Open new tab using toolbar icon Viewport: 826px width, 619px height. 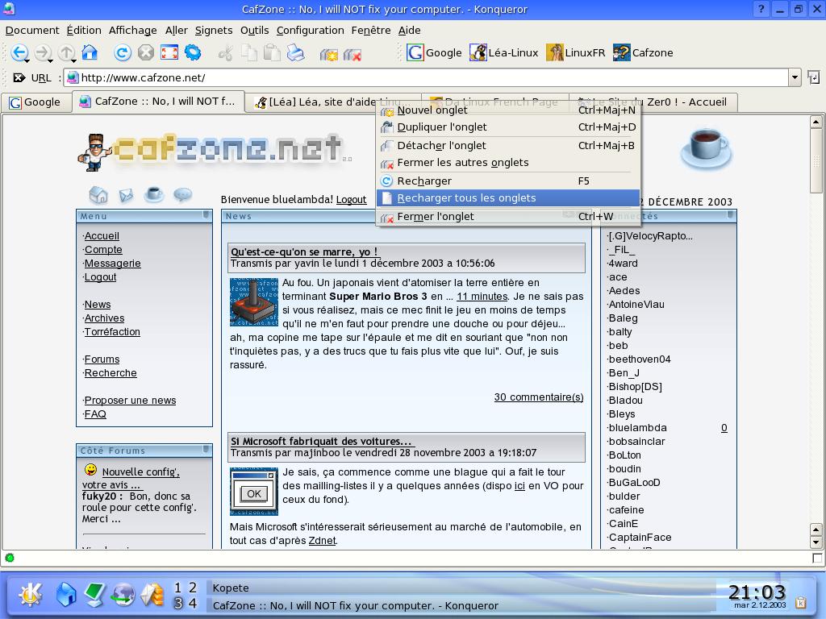pyautogui.click(x=329, y=54)
